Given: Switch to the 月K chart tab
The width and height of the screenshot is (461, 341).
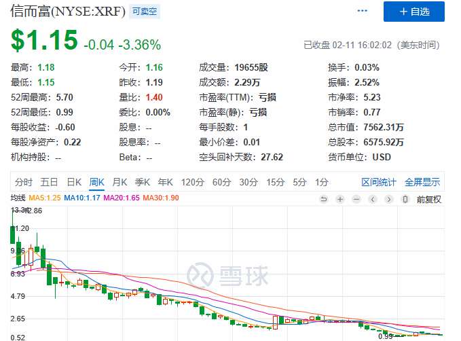Looking at the screenshot, I should click(119, 182).
